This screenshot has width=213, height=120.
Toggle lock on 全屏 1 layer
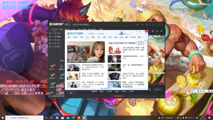(x=52, y=46)
